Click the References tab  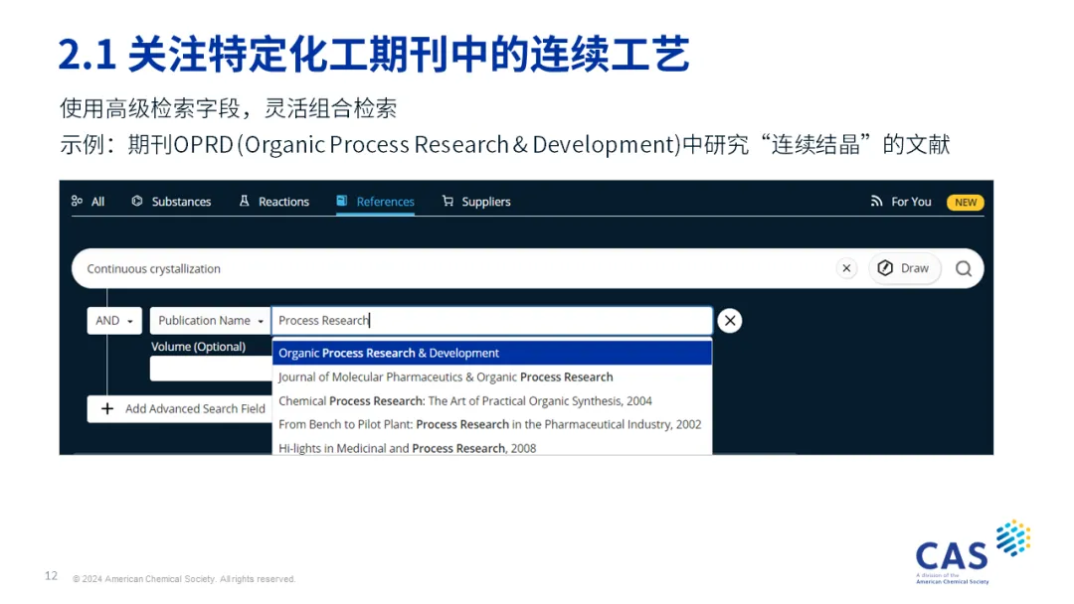tap(375, 202)
